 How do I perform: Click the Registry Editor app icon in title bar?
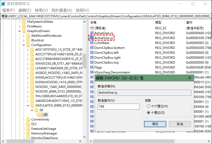coord(3,4)
